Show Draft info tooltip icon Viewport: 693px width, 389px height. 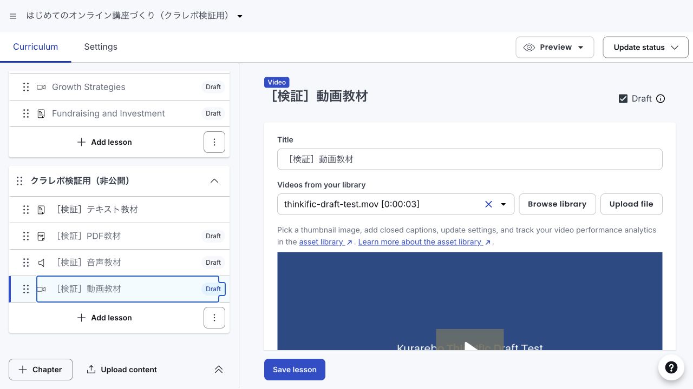(661, 99)
